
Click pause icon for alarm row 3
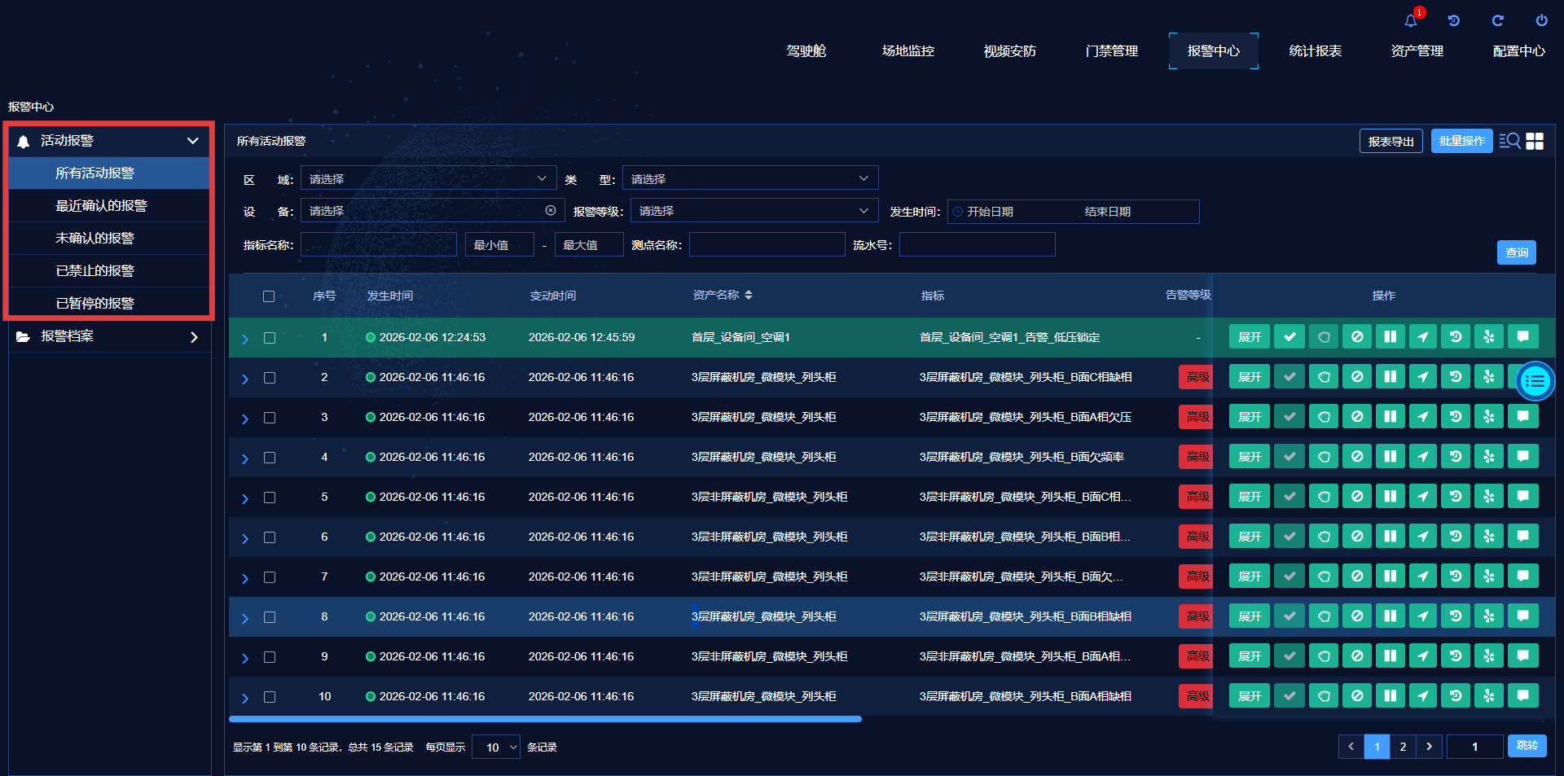1390,417
